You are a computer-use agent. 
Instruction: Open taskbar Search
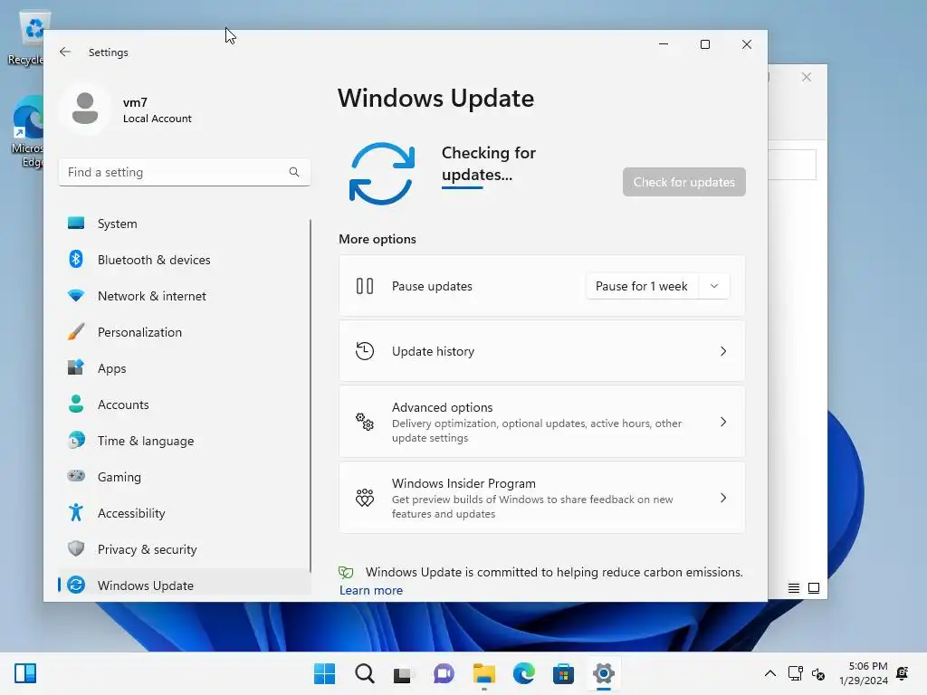[x=365, y=673]
